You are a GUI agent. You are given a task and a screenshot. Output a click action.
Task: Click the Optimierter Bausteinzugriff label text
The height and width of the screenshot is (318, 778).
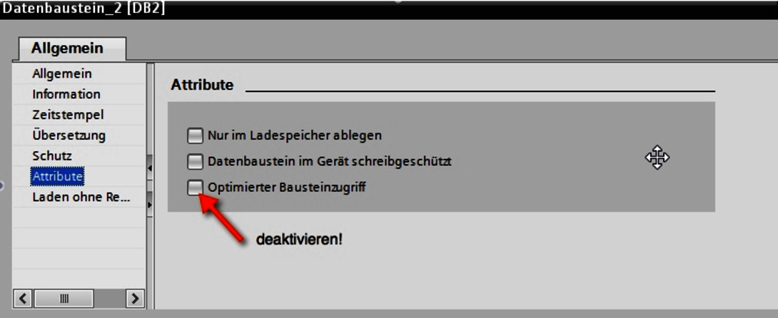[287, 188]
